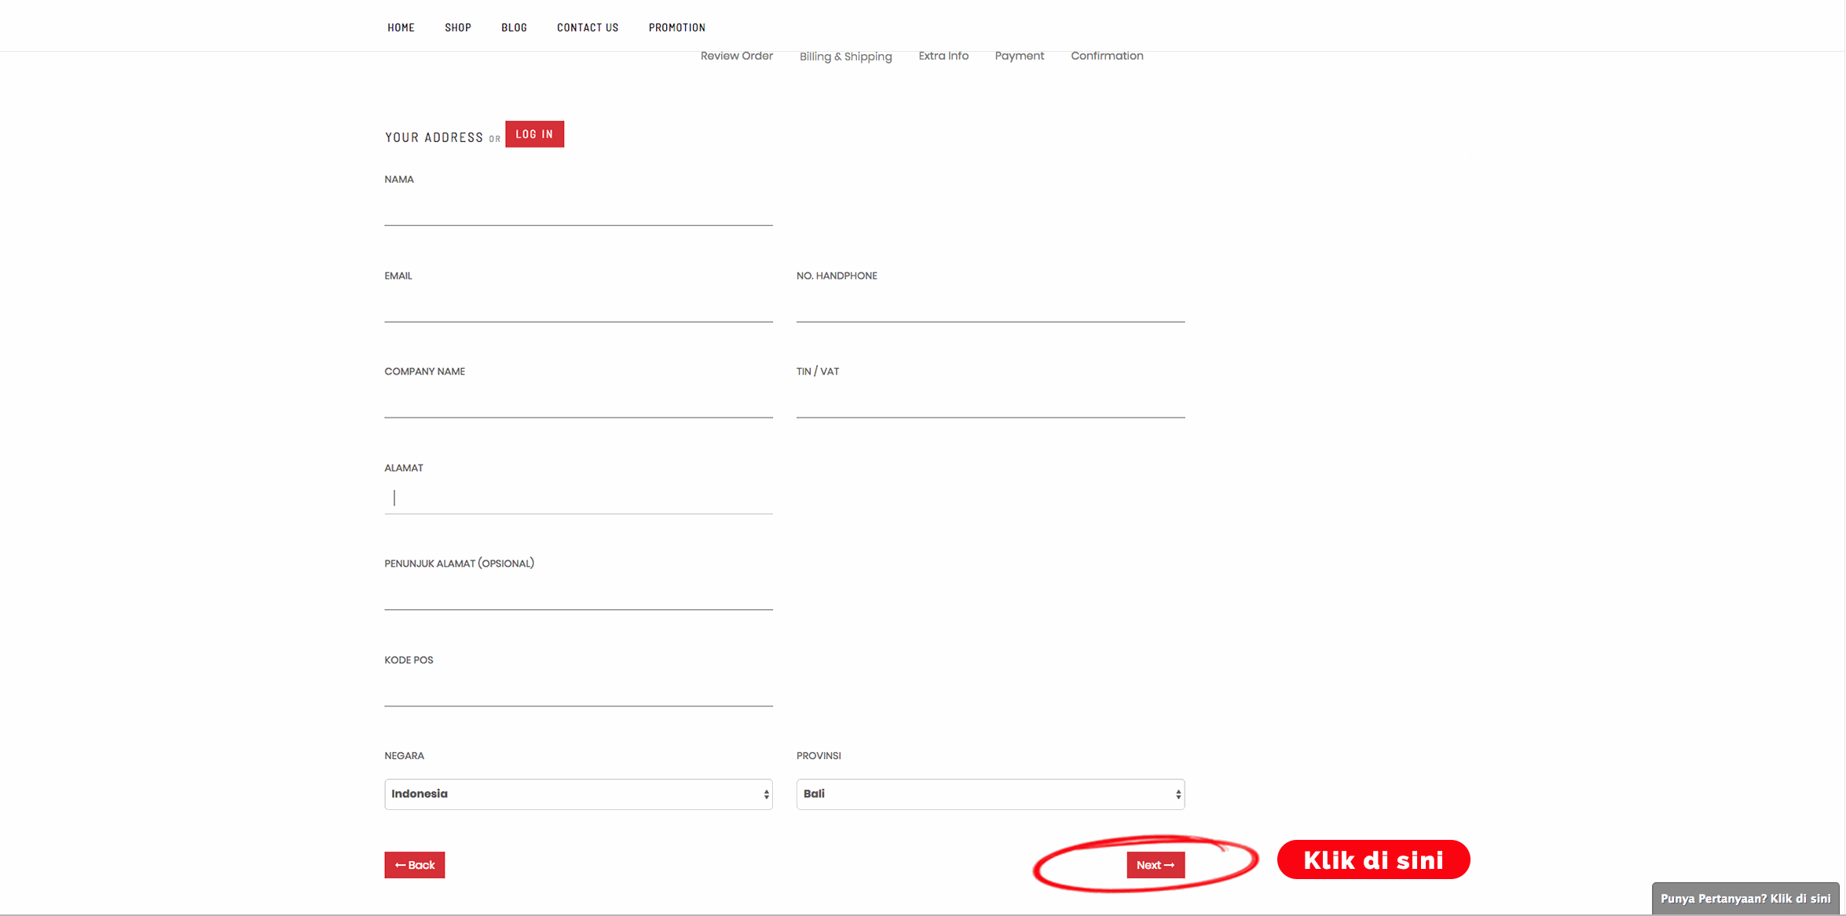1846x916 pixels.
Task: Click the Next button
Action: click(x=1156, y=865)
